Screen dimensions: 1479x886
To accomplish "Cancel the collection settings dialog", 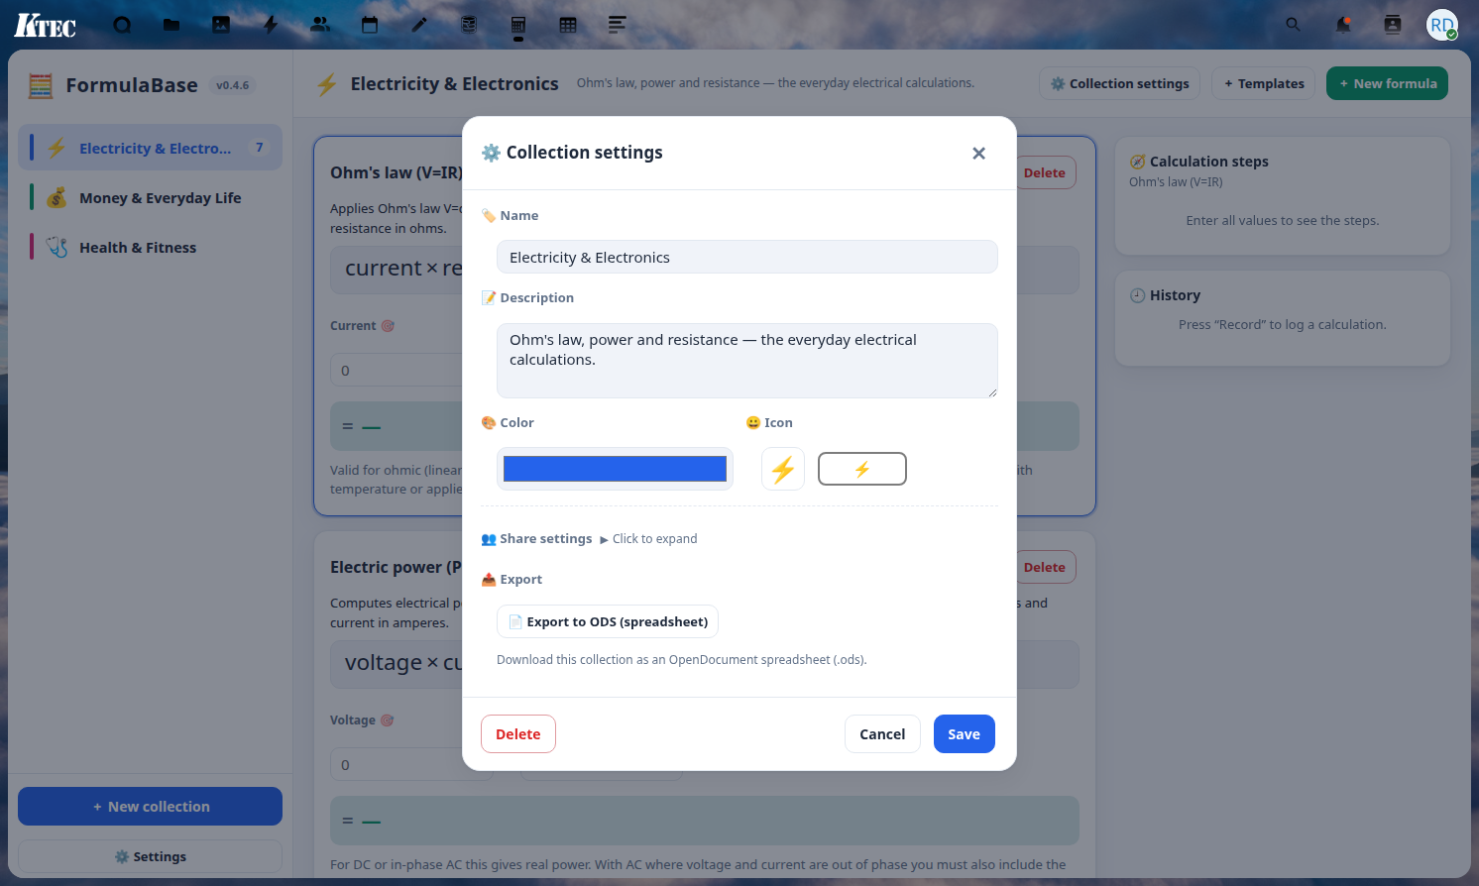I will [x=882, y=734].
